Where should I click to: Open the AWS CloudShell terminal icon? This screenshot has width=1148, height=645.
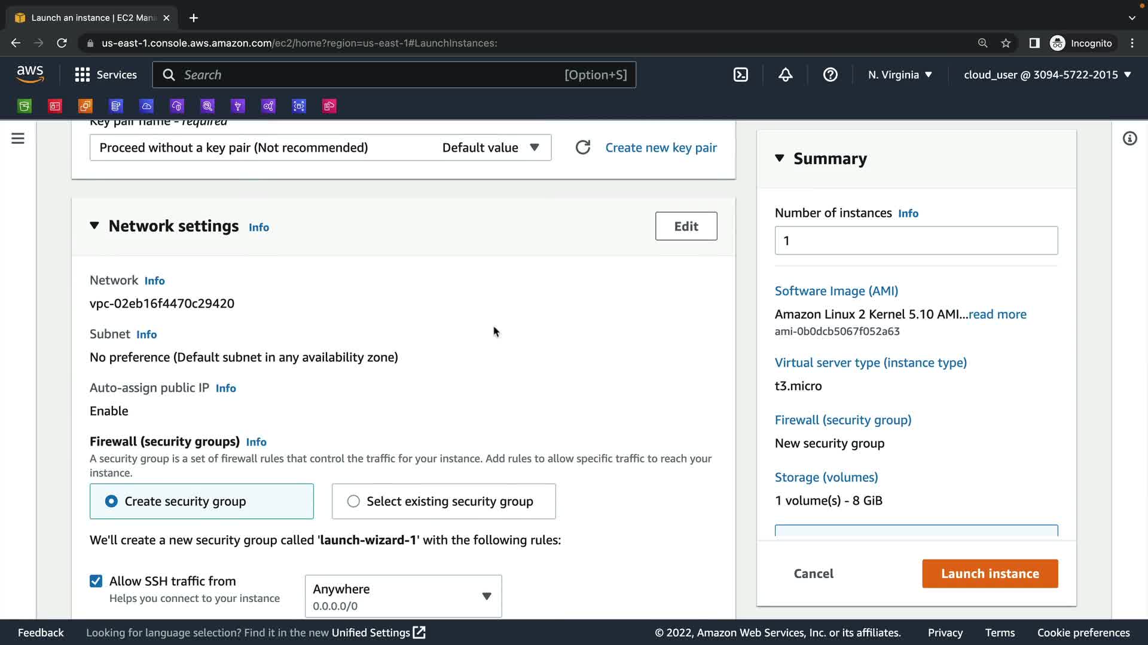coord(740,75)
